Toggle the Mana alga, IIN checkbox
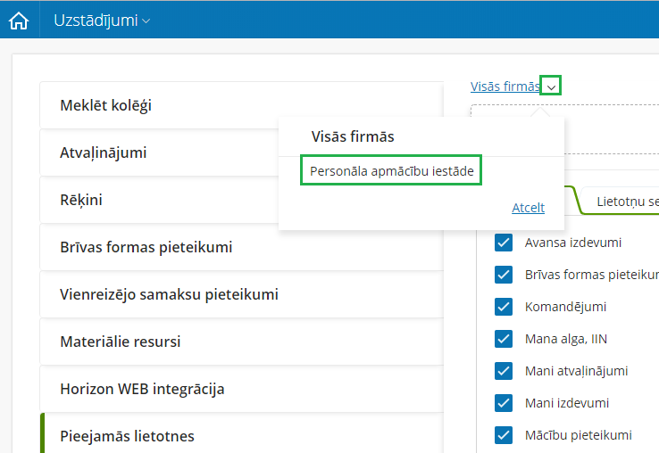This screenshot has width=659, height=453. (x=504, y=339)
